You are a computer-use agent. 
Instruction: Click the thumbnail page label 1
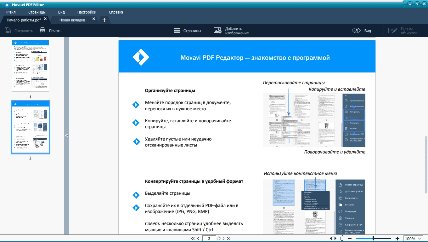point(30,97)
